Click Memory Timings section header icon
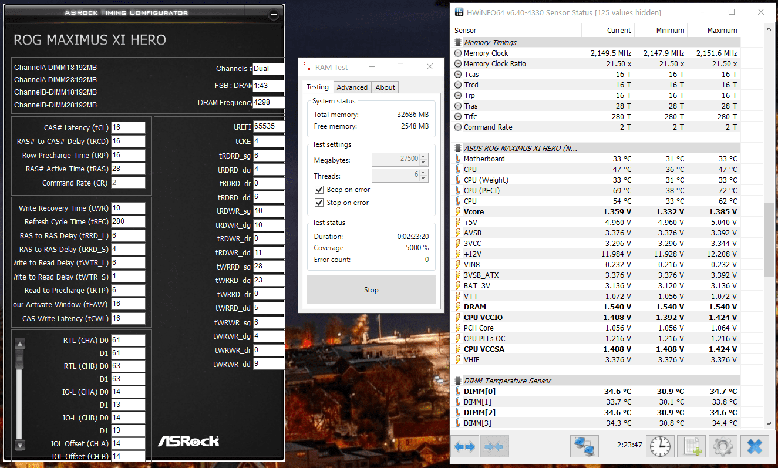 [x=458, y=42]
